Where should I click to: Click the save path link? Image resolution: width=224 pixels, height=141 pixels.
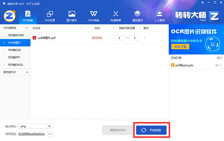(32, 134)
